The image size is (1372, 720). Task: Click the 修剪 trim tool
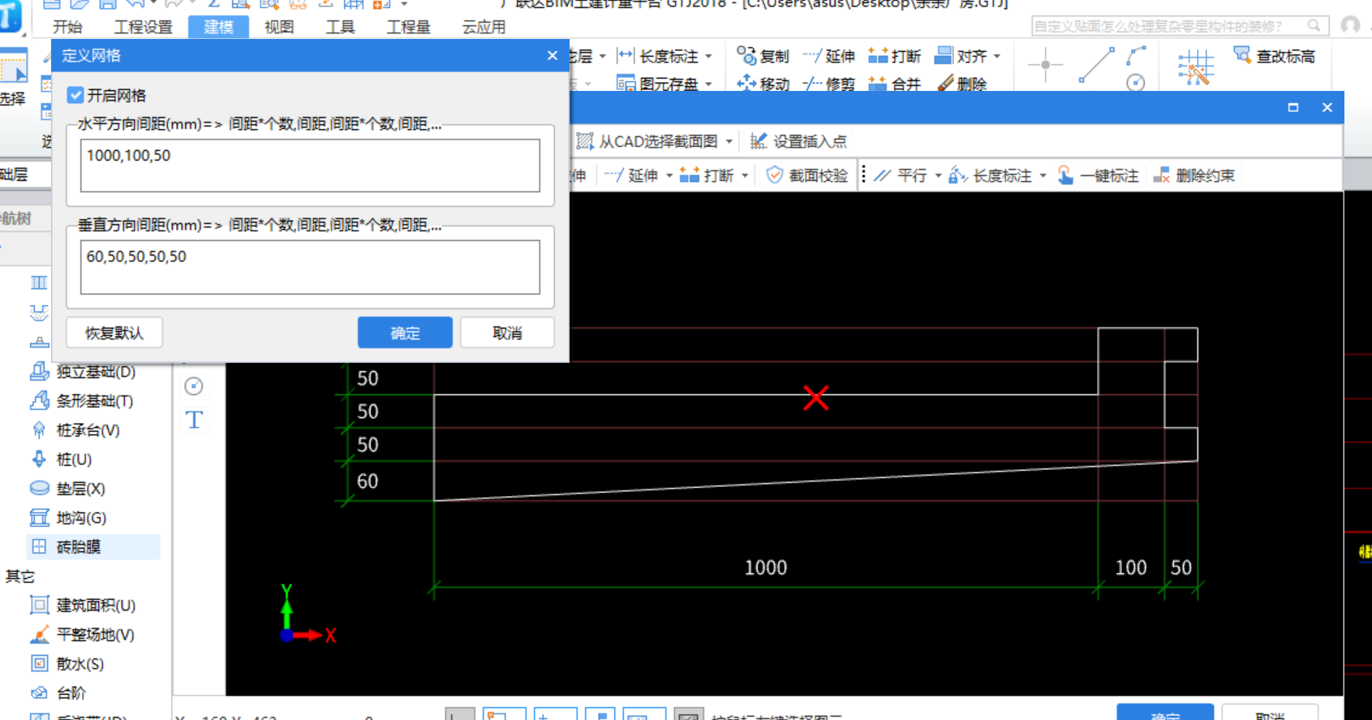(829, 83)
